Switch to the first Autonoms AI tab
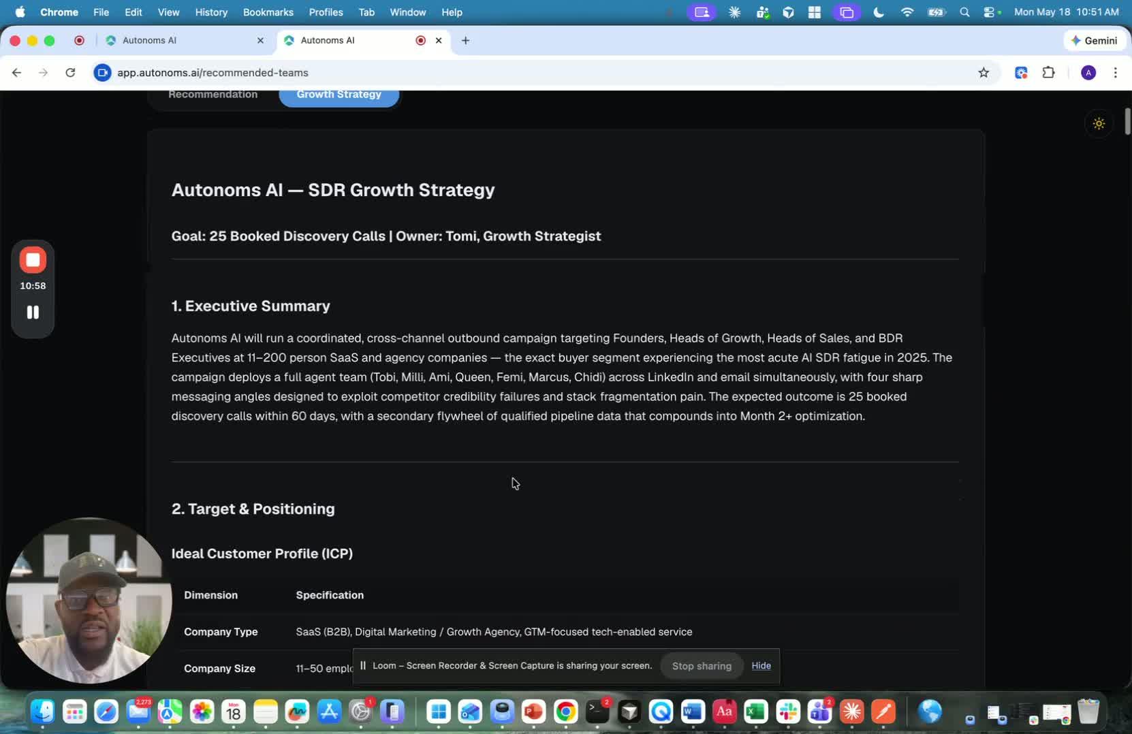The width and height of the screenshot is (1132, 734). [184, 41]
